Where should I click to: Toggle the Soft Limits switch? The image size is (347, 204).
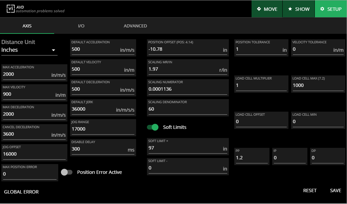click(x=153, y=127)
